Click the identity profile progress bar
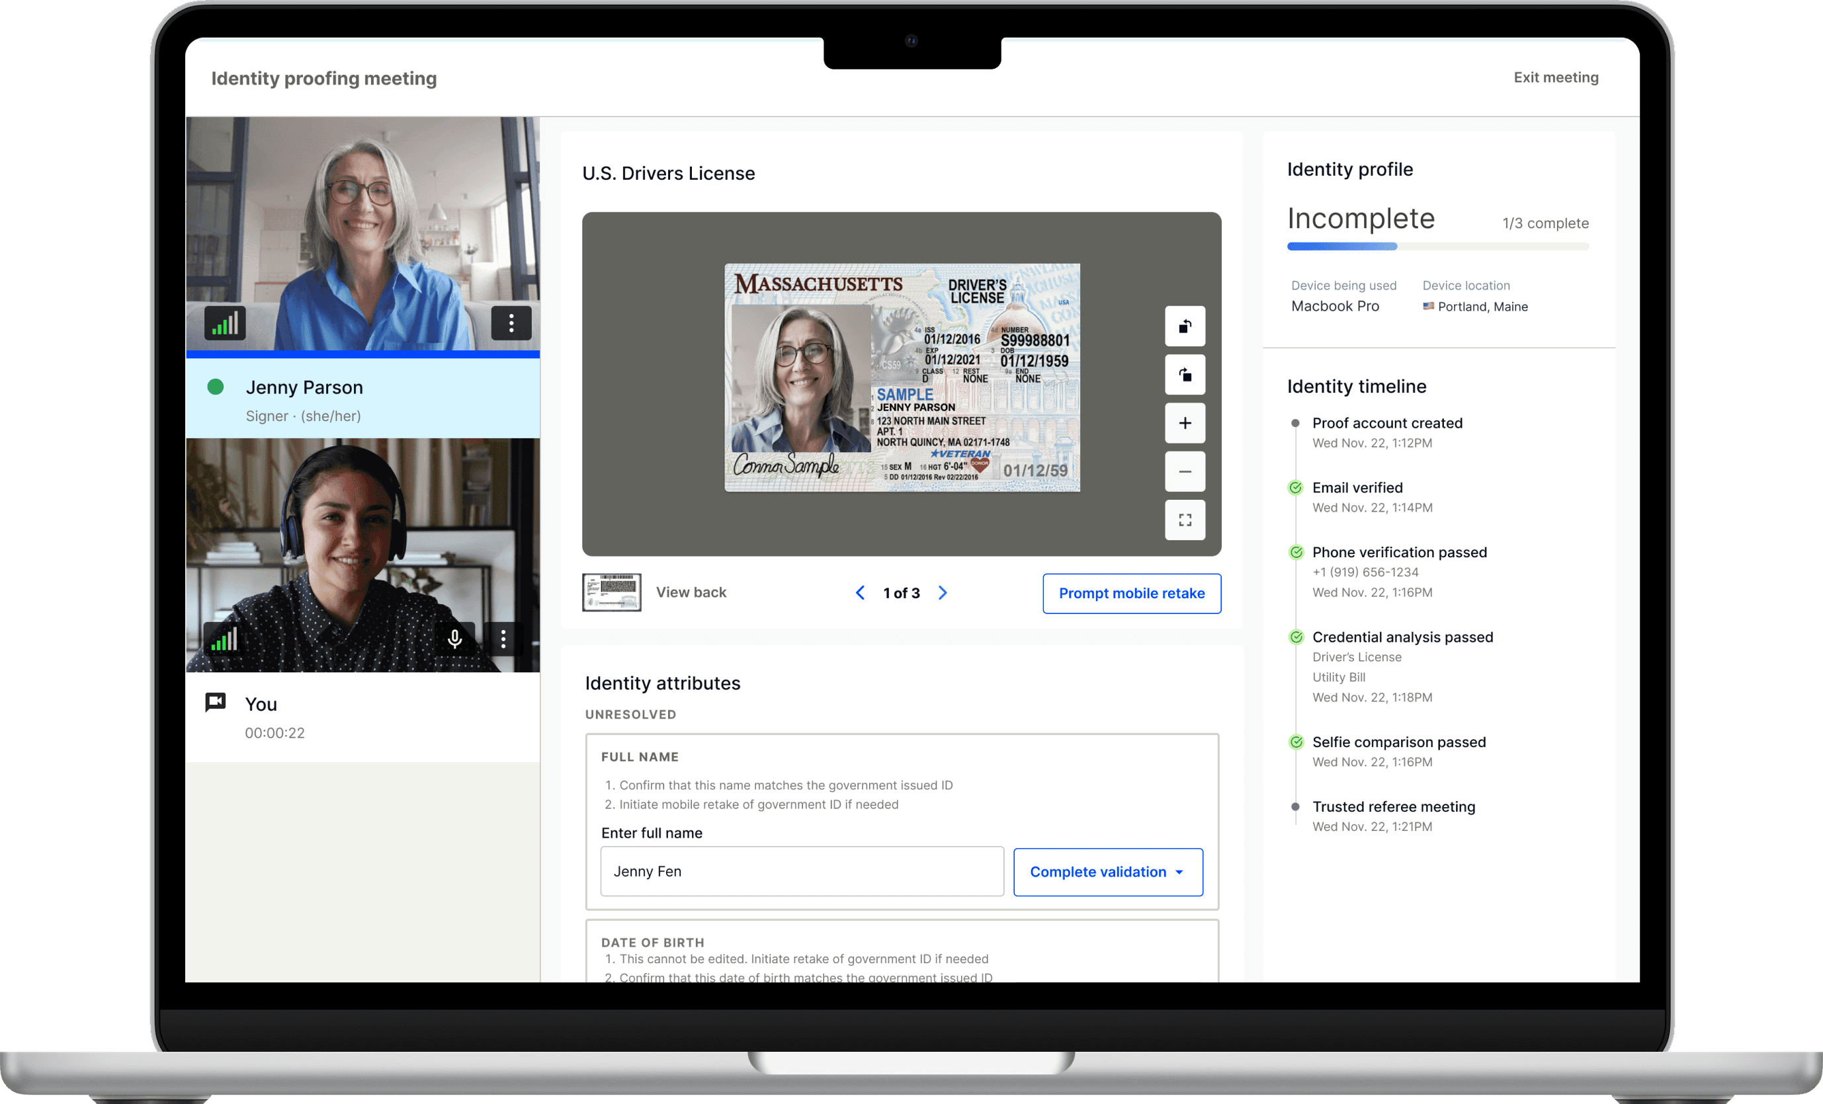Viewport: 1823px width, 1104px height. click(x=1437, y=246)
